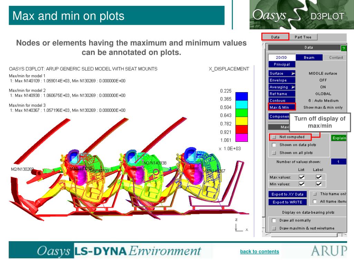This screenshot has width=354, height=265.
Task: Click Export to XY Data button
Action: pyautogui.click(x=287, y=194)
